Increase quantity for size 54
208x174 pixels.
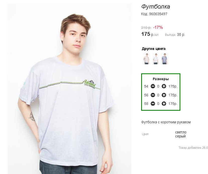[x=164, y=86]
